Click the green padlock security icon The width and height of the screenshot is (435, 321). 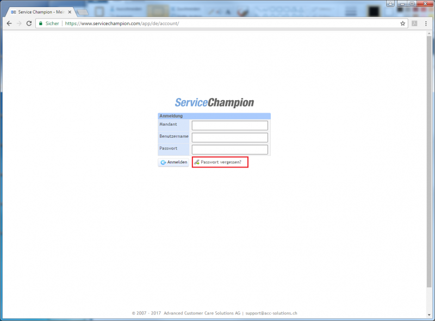[x=41, y=23]
